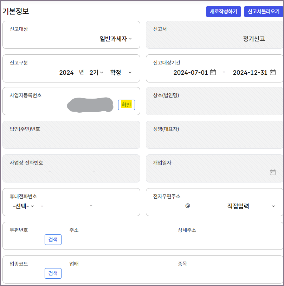Image resolution: width=284 pixels, height=286 pixels.
Task: Click the 사업장 전화번호 first input
Action: (35, 172)
